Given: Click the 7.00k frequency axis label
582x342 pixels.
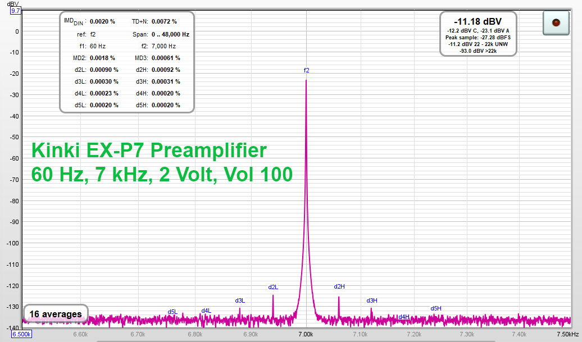Looking at the screenshot, I should point(306,334).
